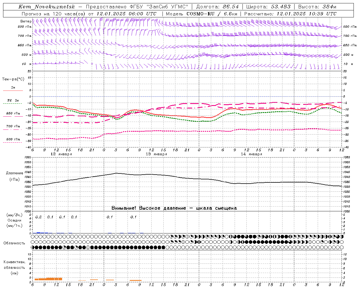
Task: Click the Облачность cloud cover label
Action: click(x=14, y=243)
